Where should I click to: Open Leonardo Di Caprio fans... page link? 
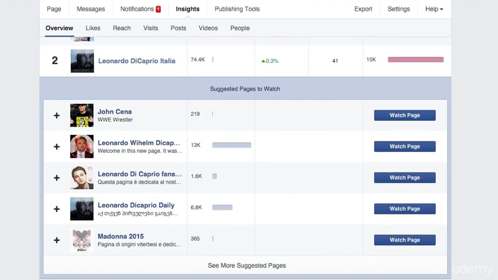(x=140, y=174)
